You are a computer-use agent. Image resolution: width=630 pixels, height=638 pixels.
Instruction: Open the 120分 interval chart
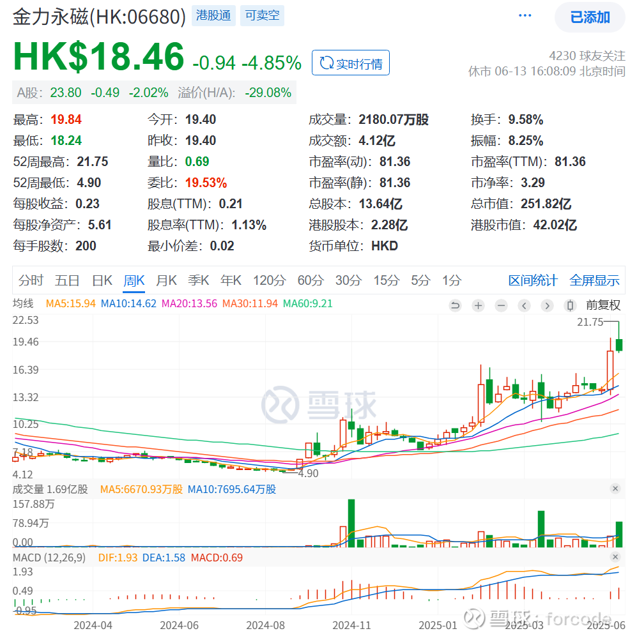point(270,280)
